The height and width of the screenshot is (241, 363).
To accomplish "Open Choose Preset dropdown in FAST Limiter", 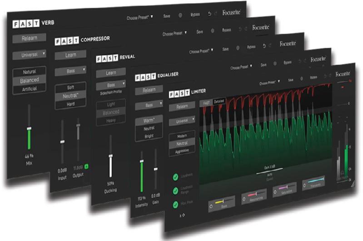I will click(269, 82).
